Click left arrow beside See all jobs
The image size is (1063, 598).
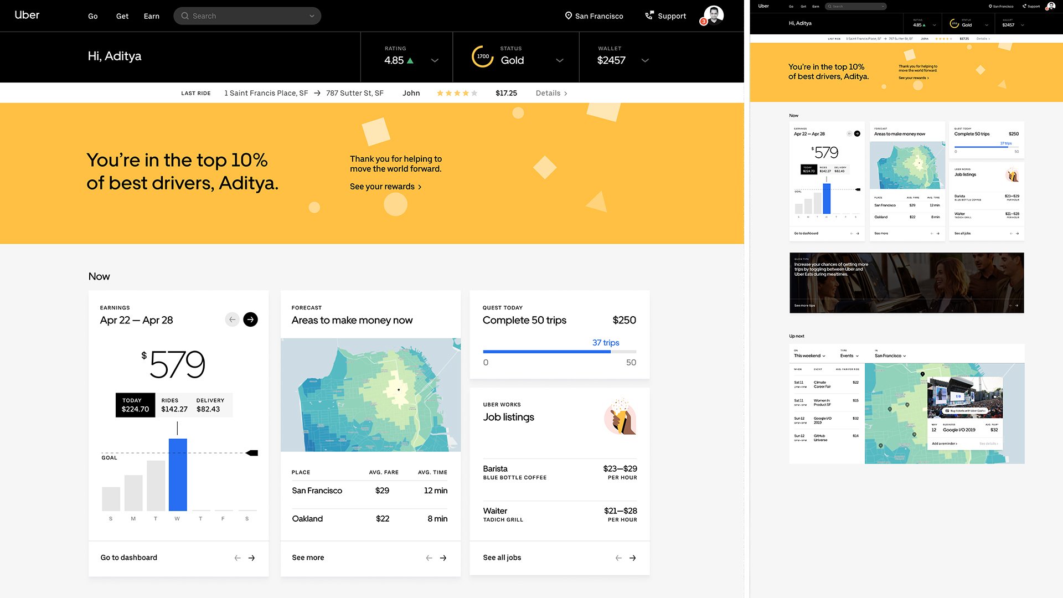tap(618, 558)
